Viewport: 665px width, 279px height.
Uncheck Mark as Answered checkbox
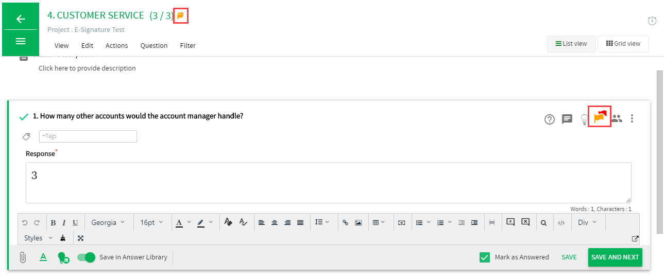tap(484, 257)
